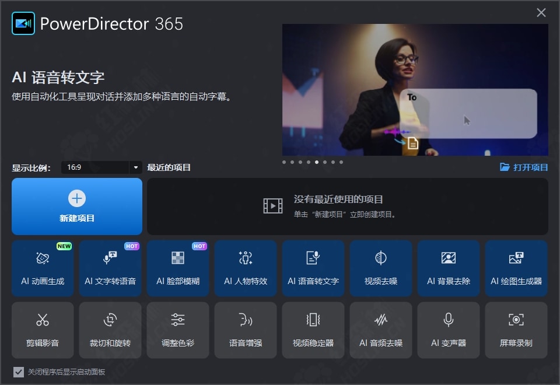Open the 视频稳定器 tool
Viewport: 560px width, 385px height.
tap(313, 330)
